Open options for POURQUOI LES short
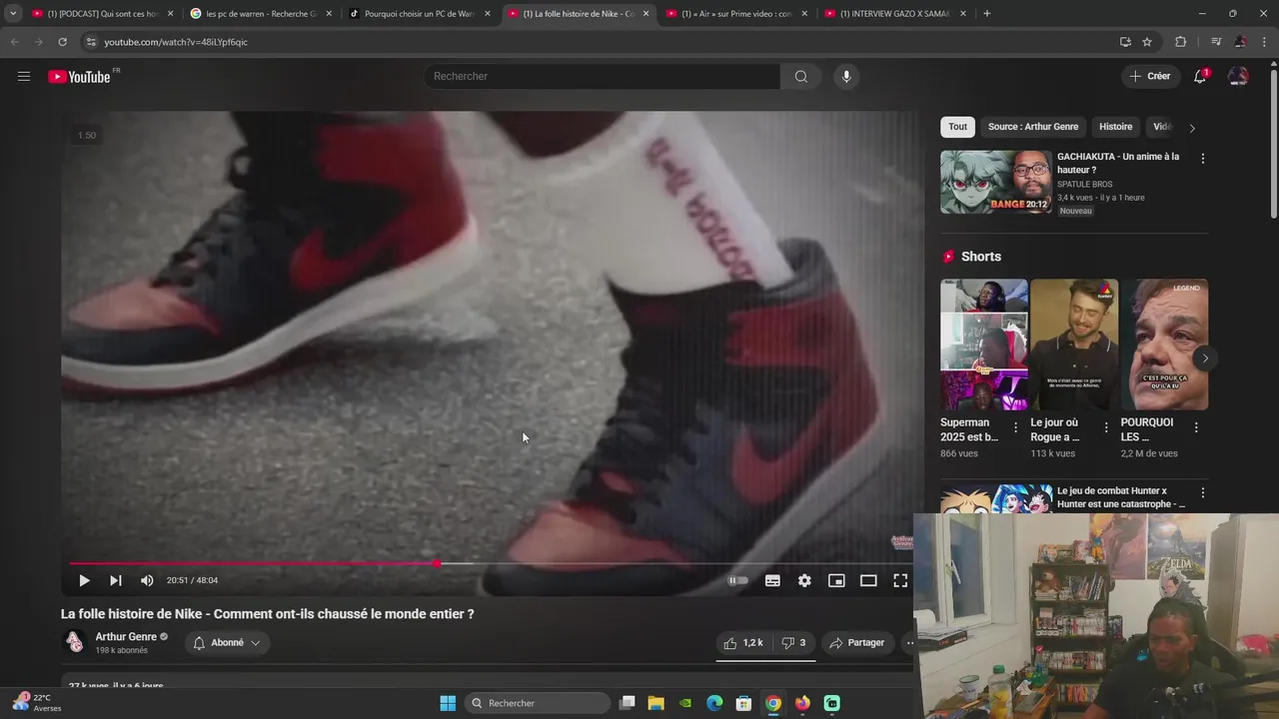 (1196, 427)
